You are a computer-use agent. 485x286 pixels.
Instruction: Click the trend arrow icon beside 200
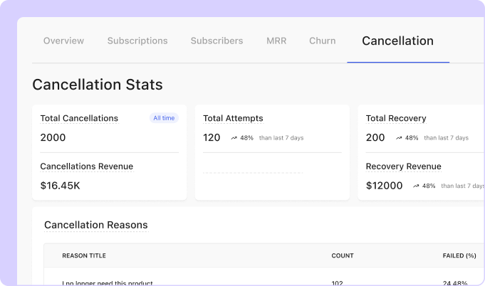point(399,138)
